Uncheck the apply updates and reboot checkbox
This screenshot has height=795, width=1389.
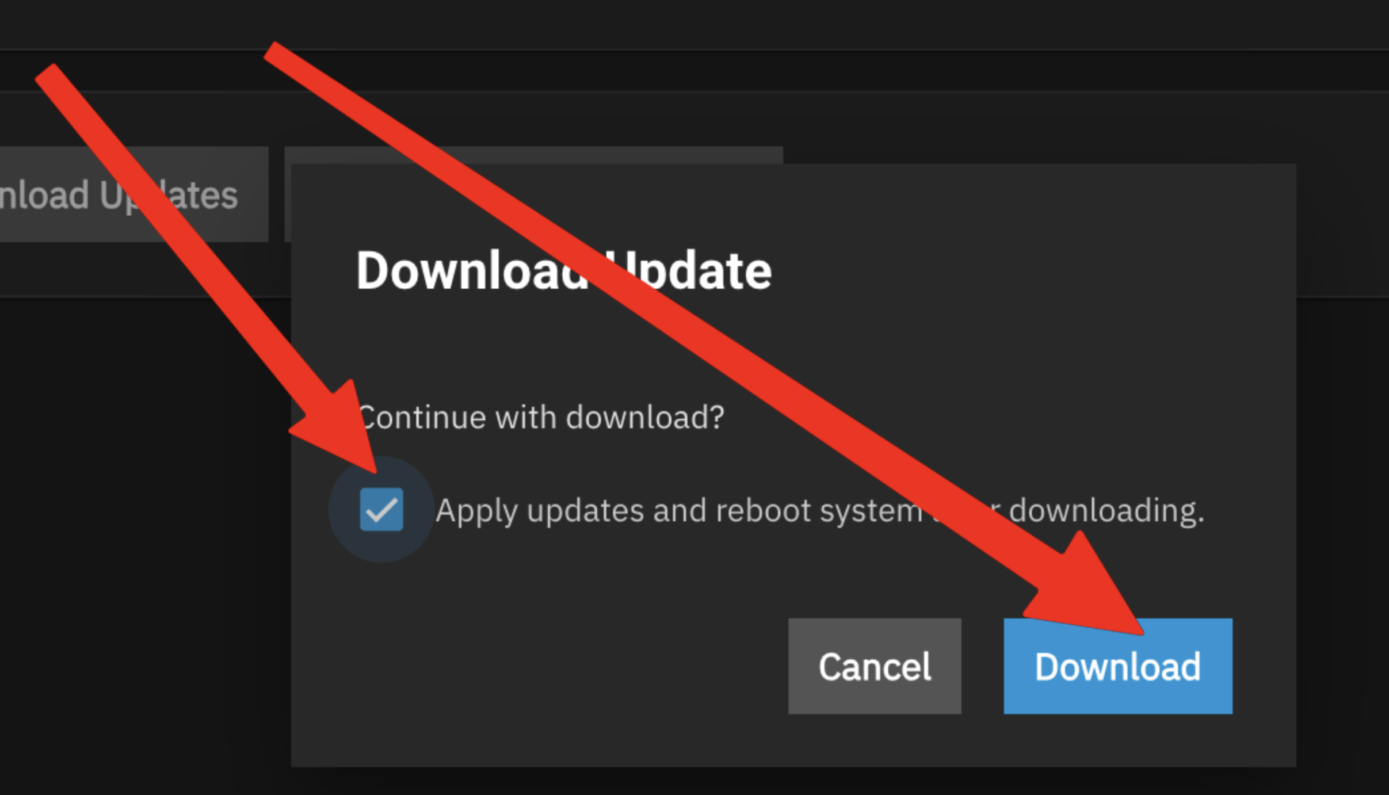pyautogui.click(x=381, y=509)
